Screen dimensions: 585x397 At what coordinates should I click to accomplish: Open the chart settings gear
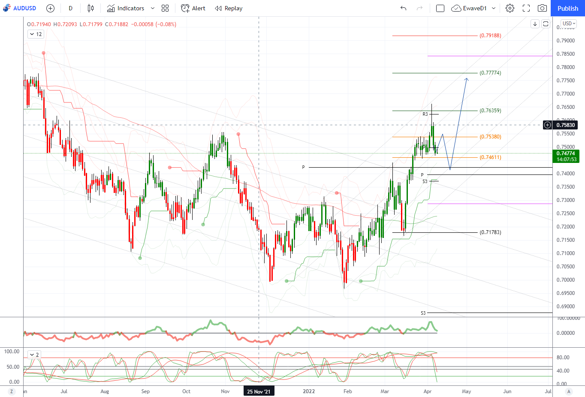coord(510,8)
